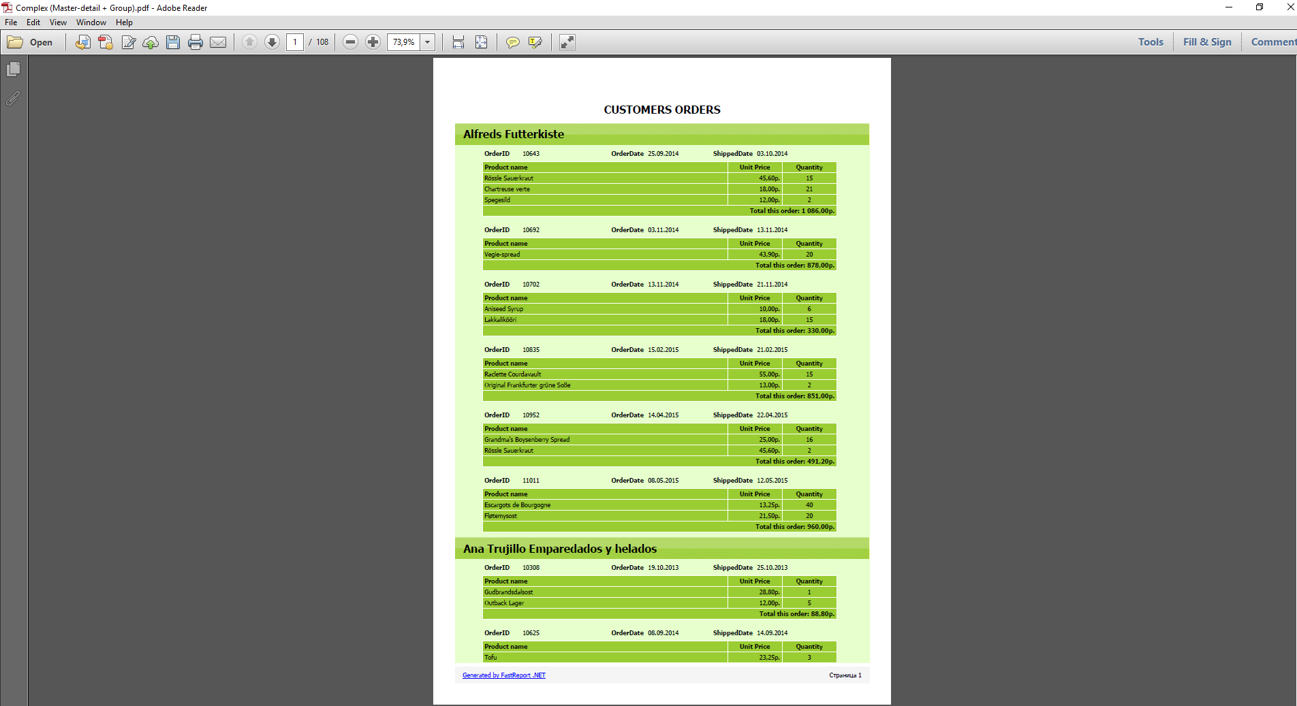
Task: Add a sticky note comment
Action: pos(513,42)
